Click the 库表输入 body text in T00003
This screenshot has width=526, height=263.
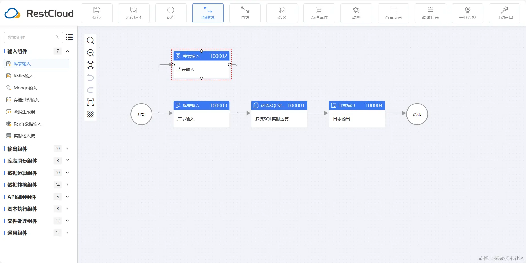[186, 119]
